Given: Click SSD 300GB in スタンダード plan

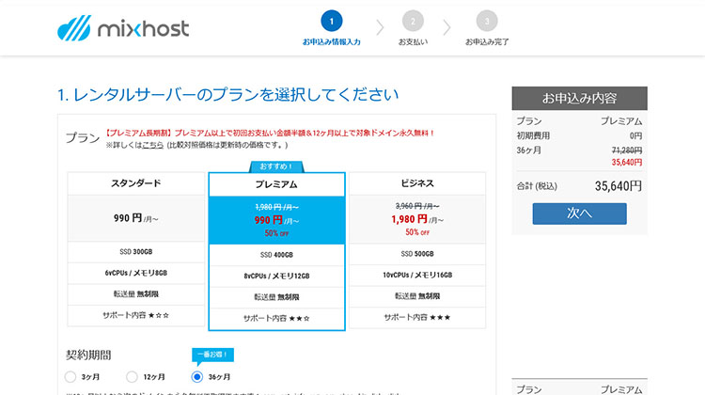Looking at the screenshot, I should pos(135,252).
